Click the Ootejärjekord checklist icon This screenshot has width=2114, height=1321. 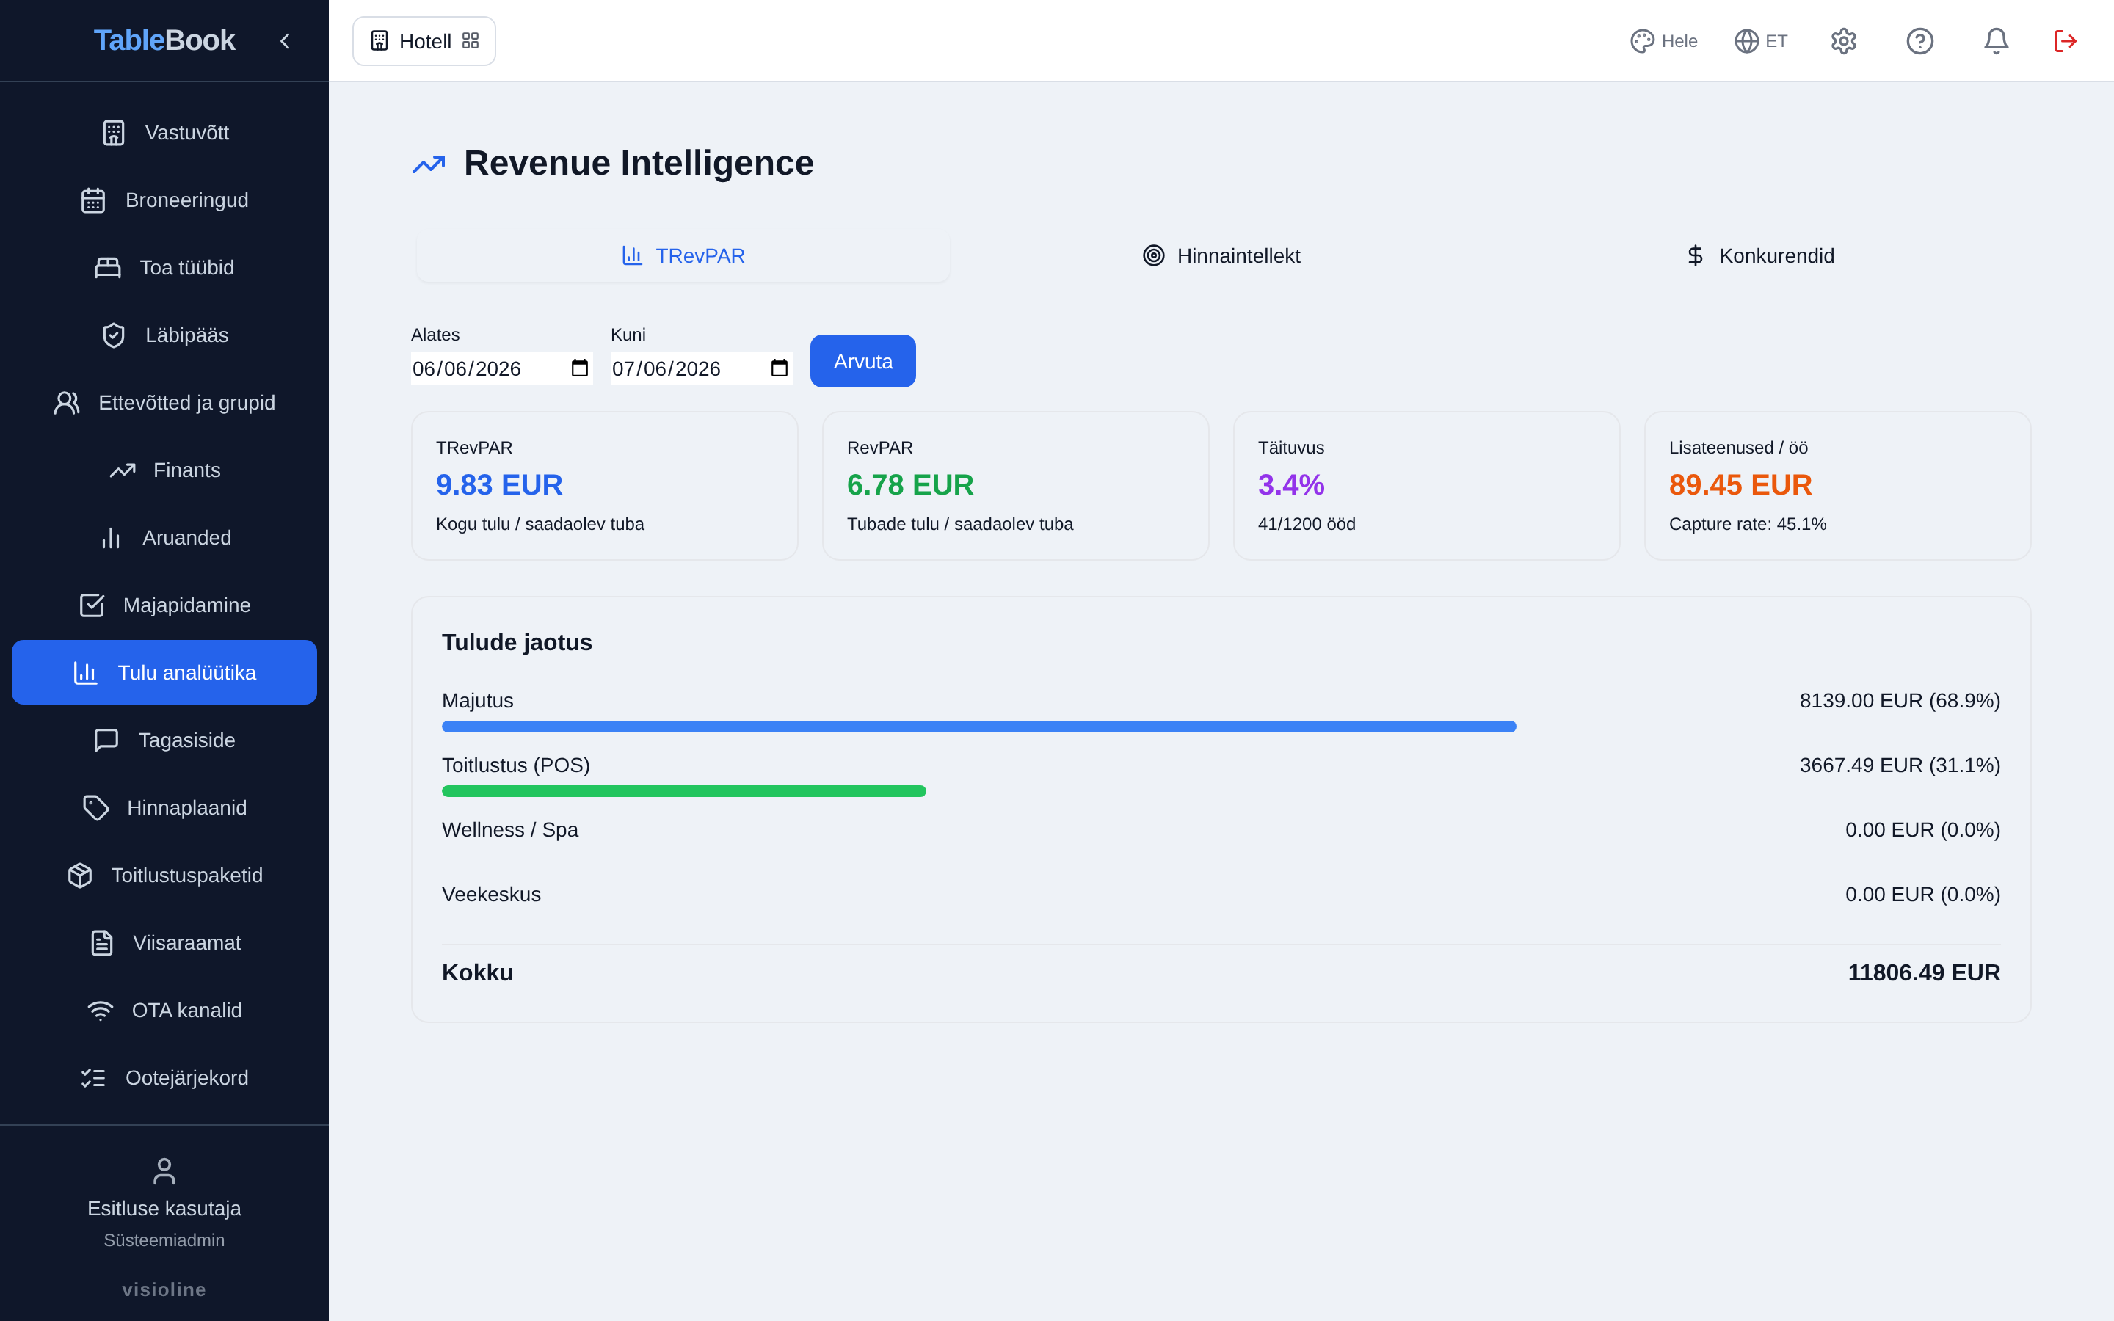[x=93, y=1078]
